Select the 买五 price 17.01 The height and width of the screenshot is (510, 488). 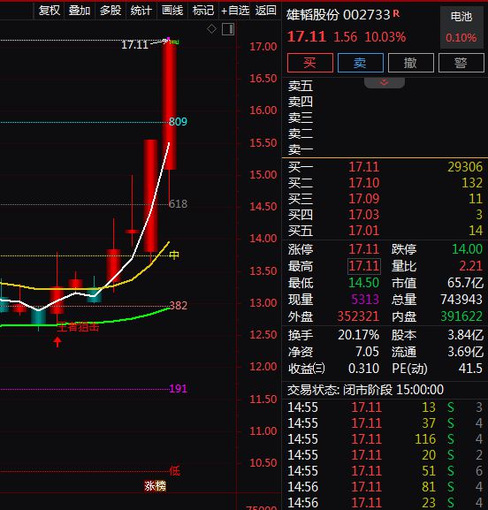tap(364, 231)
